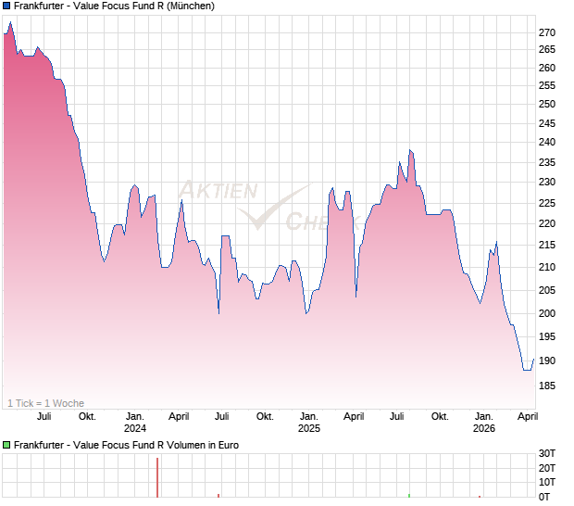
Task: Select the Jan. 2026 time axis label
Action: coord(483,423)
